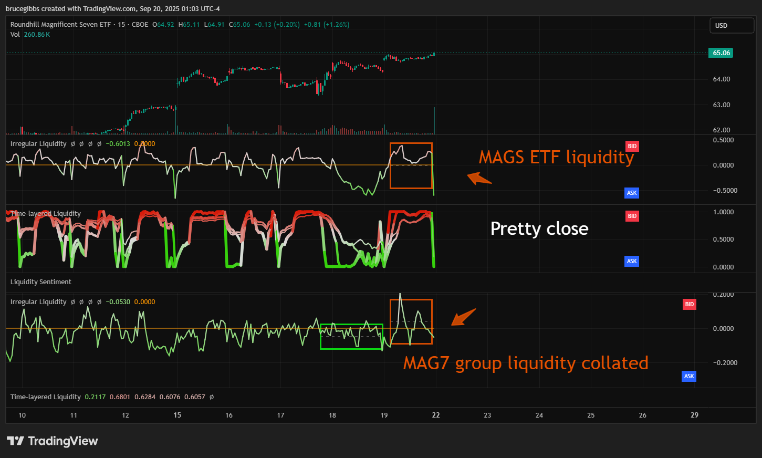This screenshot has height=458, width=762.
Task: Click date 23 on the time axis
Action: click(487, 415)
